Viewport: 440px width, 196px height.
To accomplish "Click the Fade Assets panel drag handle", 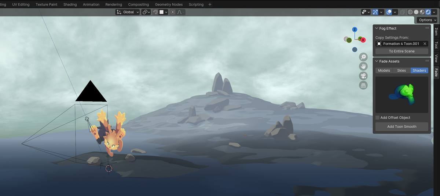I will coord(427,61).
